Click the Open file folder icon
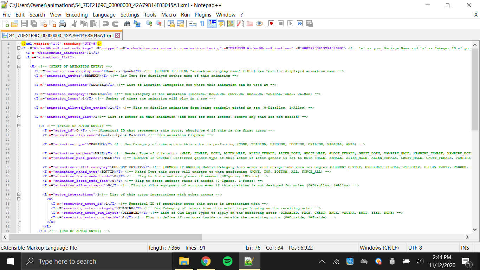Viewport: 480px width, 270px height. (x=14, y=24)
